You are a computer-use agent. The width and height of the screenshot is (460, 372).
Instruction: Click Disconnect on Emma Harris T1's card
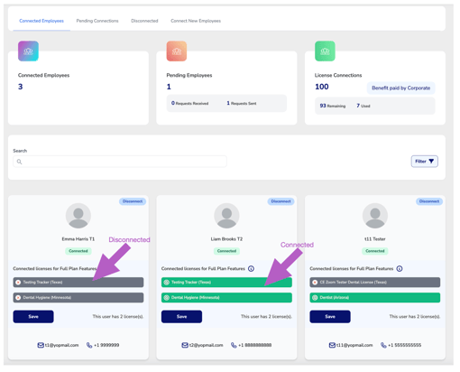(x=133, y=201)
